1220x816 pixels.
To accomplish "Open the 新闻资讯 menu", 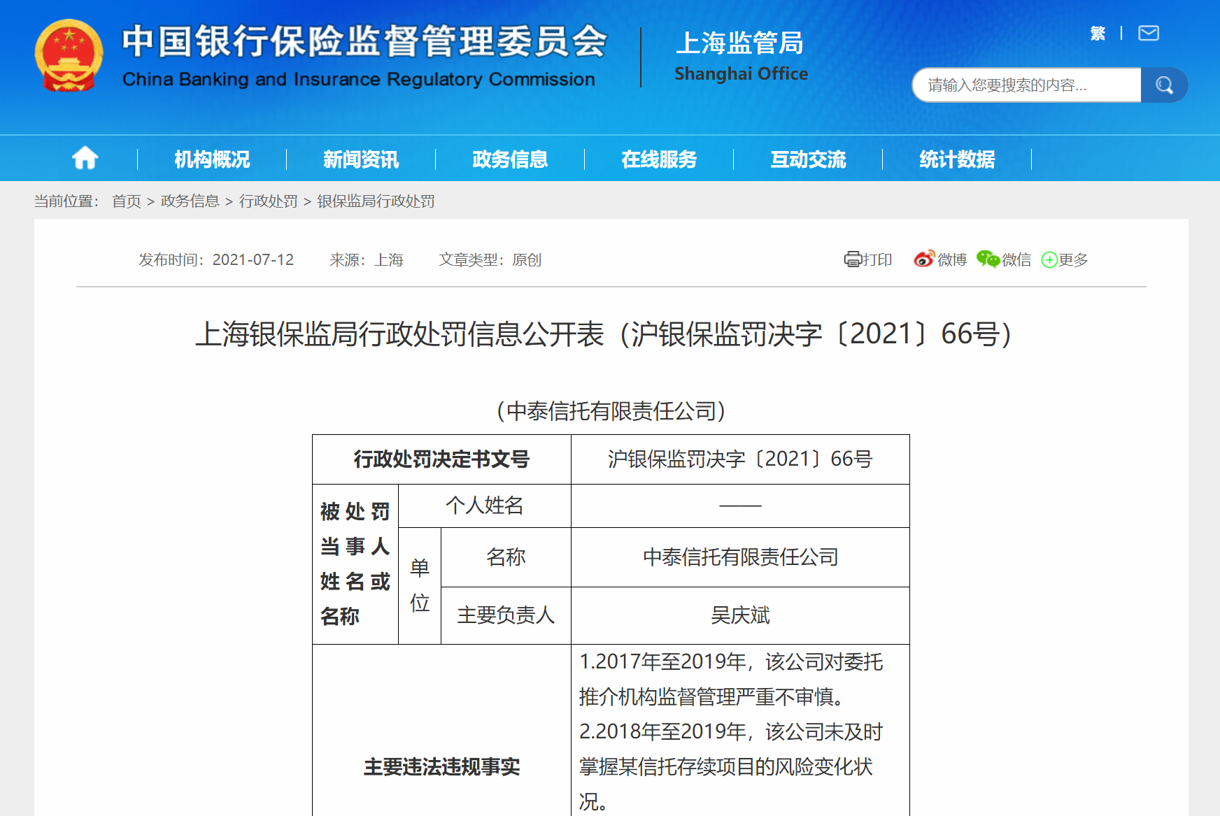I will click(x=361, y=159).
